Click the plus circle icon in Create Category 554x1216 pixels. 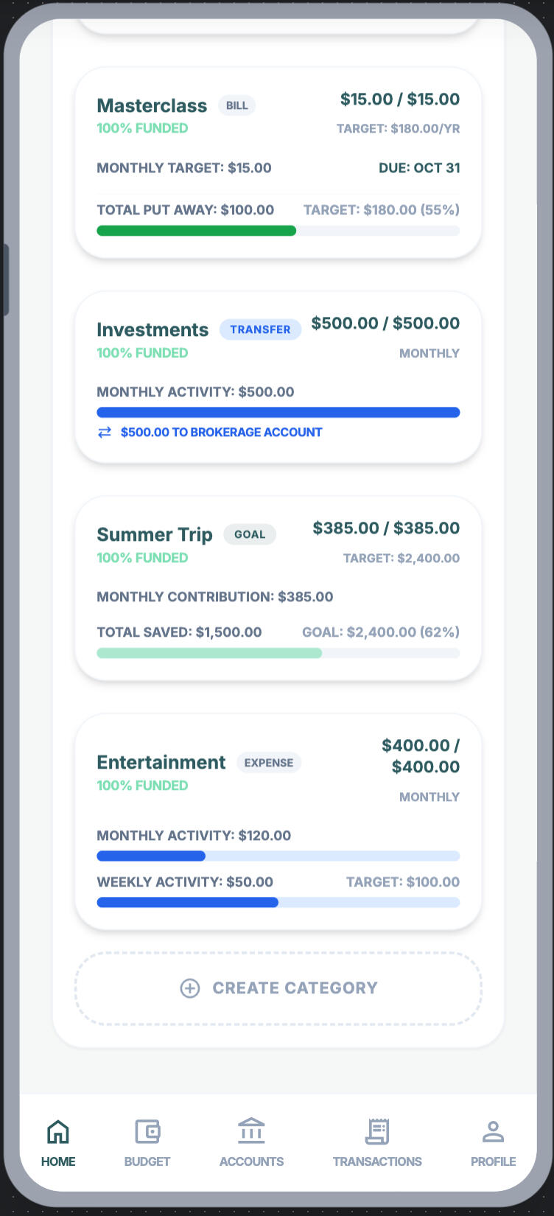coord(190,988)
